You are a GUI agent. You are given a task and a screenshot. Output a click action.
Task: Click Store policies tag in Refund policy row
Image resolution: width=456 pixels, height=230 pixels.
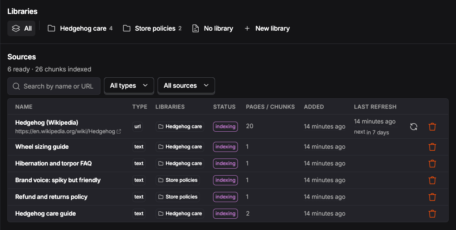178,197
